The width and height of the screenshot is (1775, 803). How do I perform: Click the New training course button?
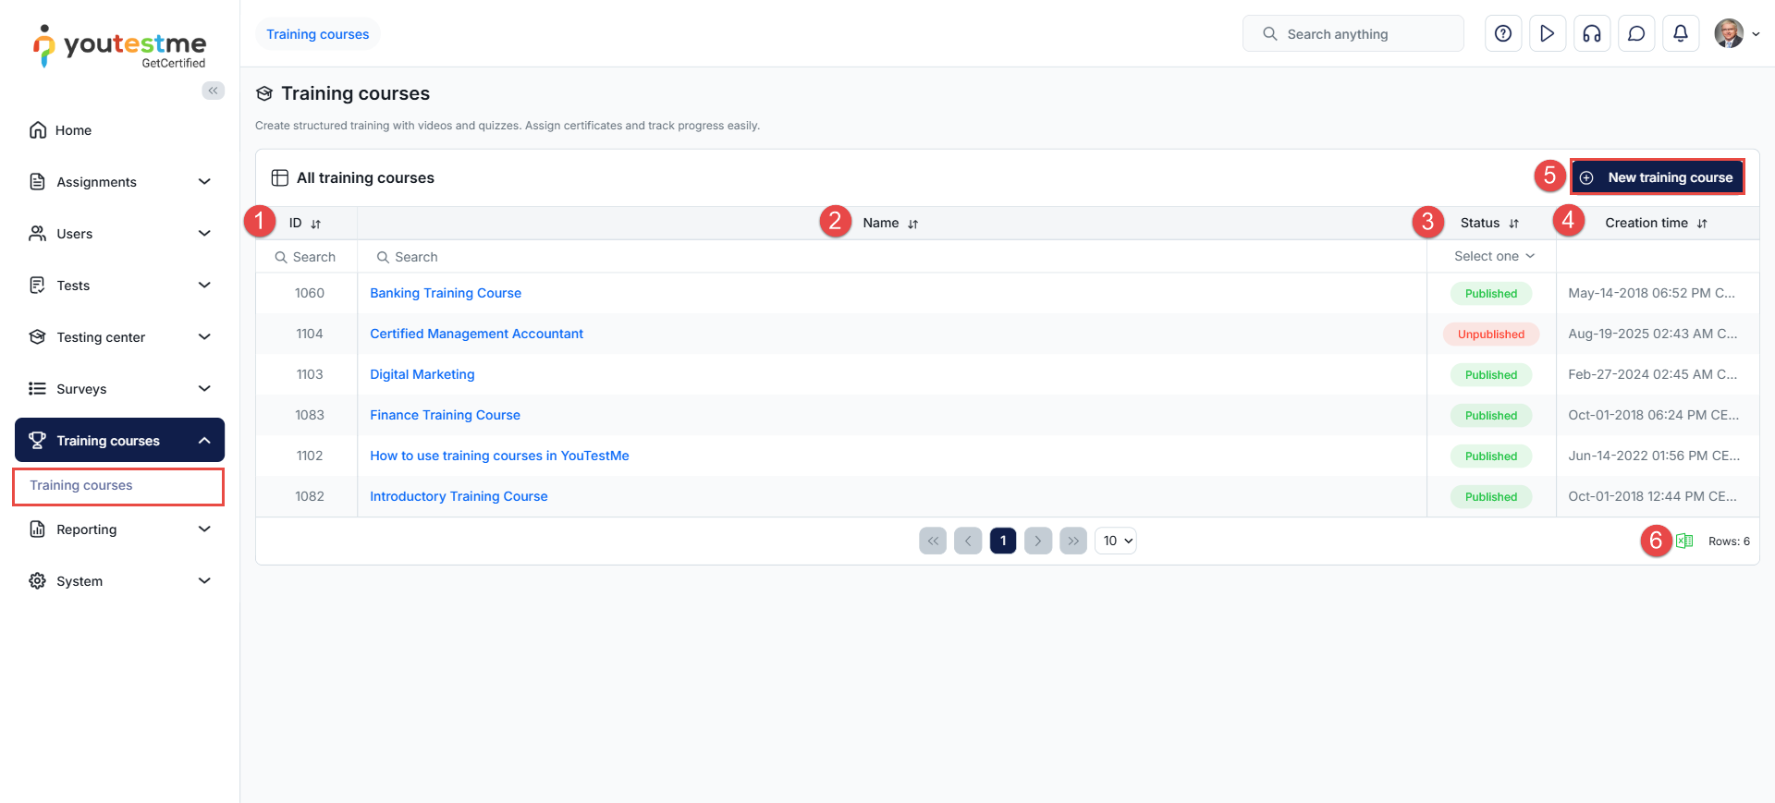pos(1658,177)
